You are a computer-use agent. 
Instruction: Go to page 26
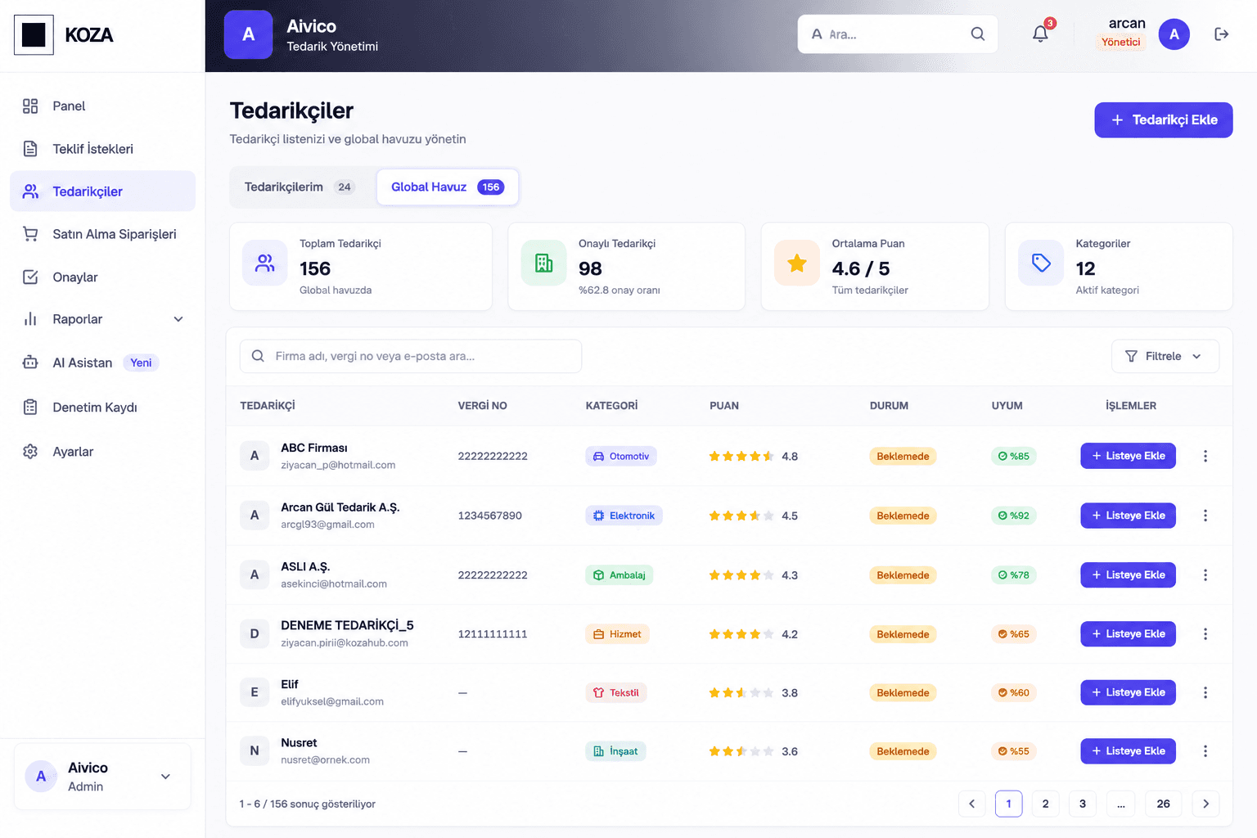(x=1163, y=804)
